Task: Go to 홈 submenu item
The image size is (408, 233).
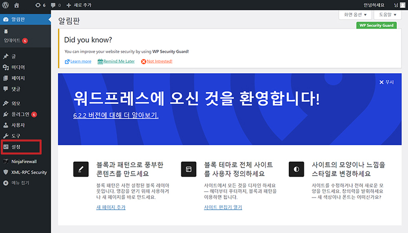Action: coord(6,32)
